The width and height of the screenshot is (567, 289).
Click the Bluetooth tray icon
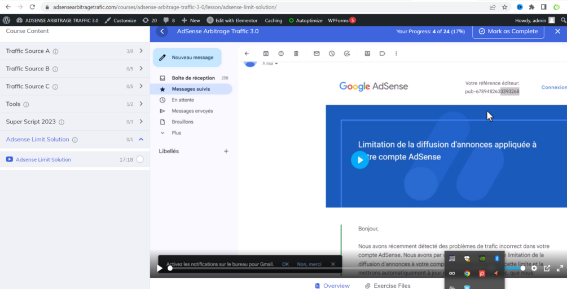point(497,258)
